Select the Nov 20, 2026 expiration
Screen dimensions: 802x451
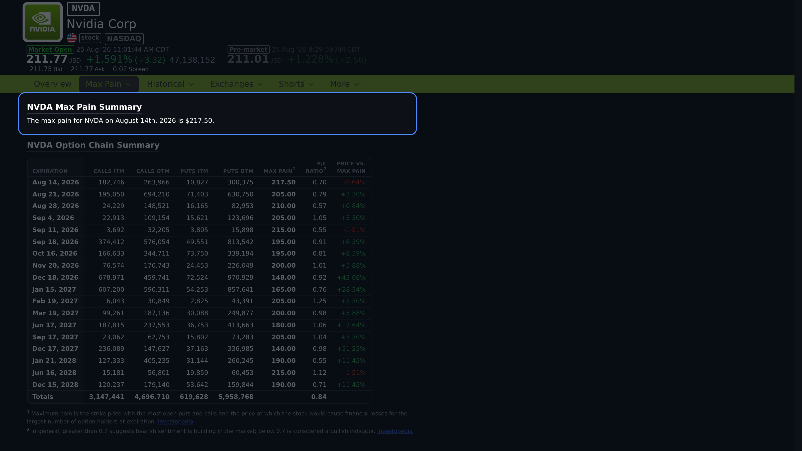click(x=55, y=266)
